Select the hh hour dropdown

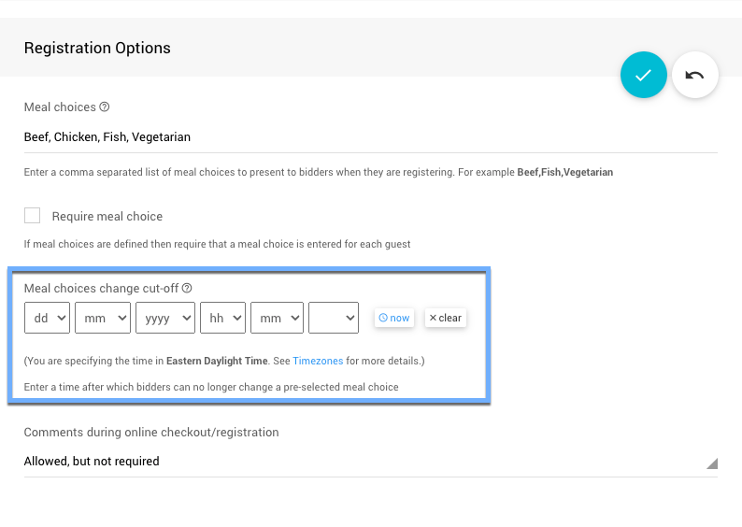pos(222,318)
